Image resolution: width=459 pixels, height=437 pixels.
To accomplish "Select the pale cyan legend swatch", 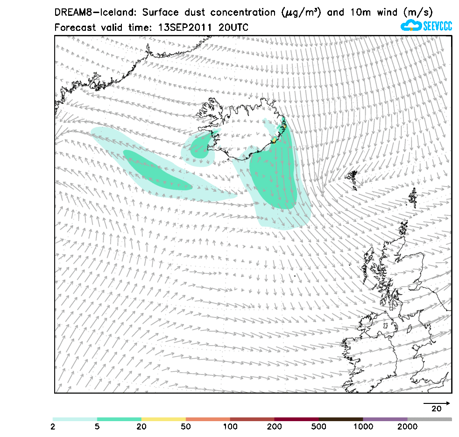I will click(75, 419).
